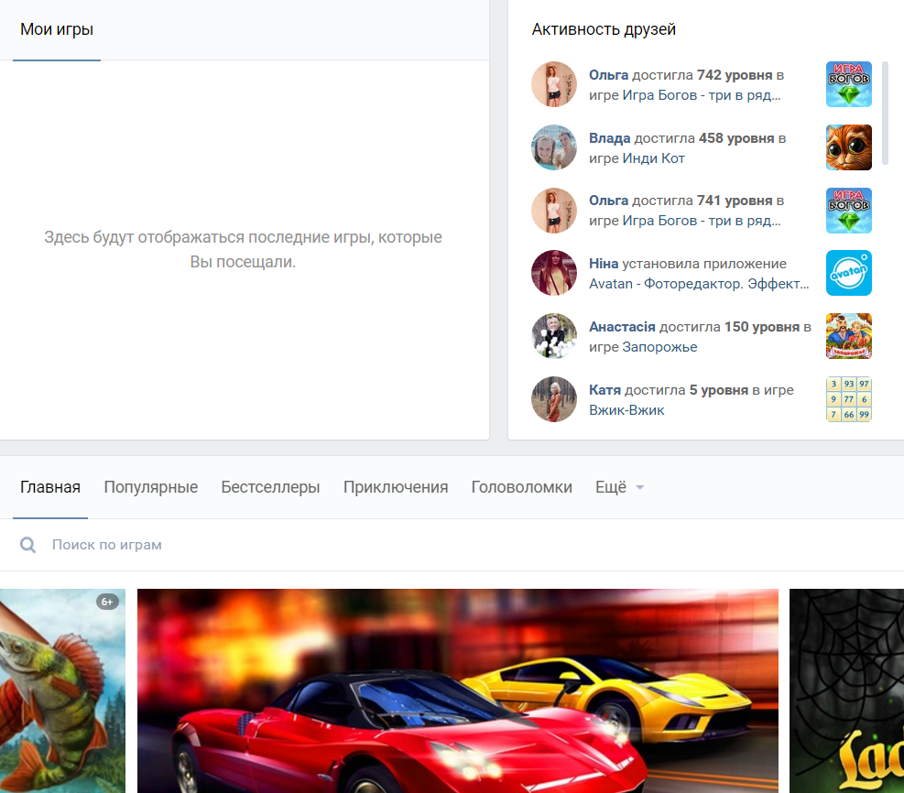904x793 pixels.
Task: Click the Инди Кот game icon
Action: 848,147
